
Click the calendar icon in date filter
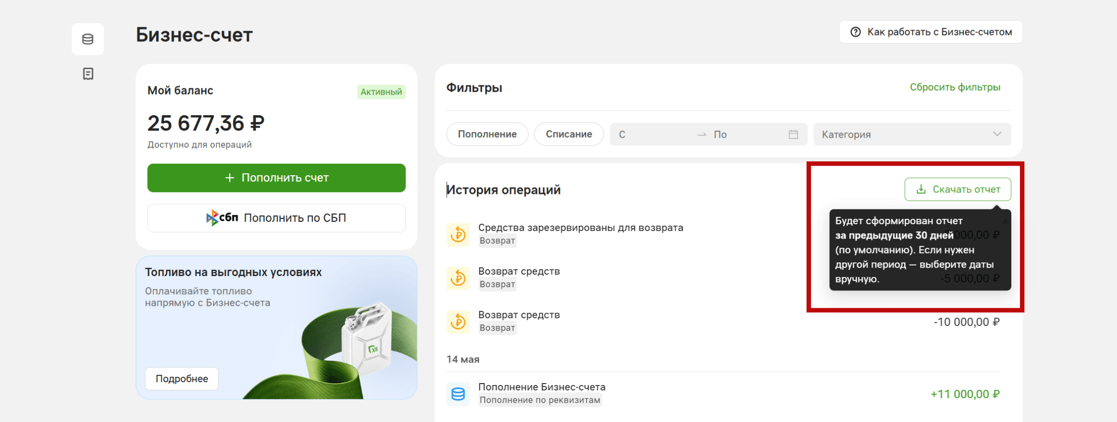[x=793, y=134]
